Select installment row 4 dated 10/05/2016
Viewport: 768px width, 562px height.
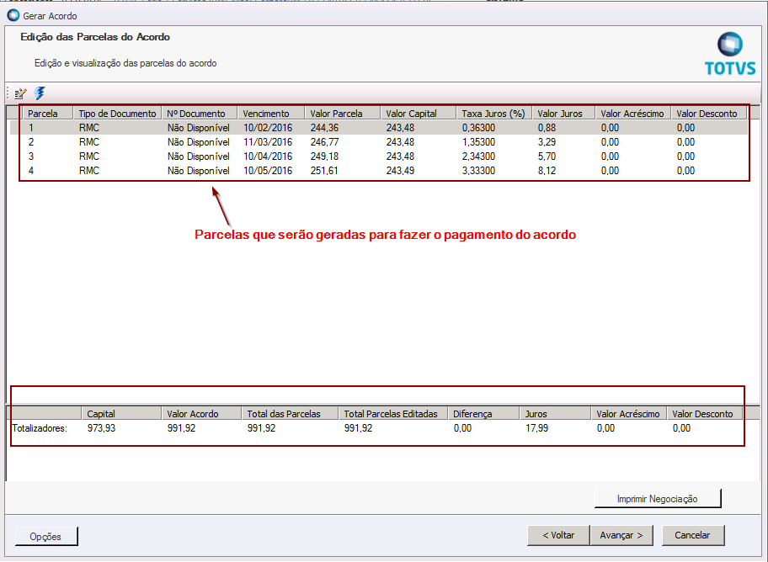(267, 171)
